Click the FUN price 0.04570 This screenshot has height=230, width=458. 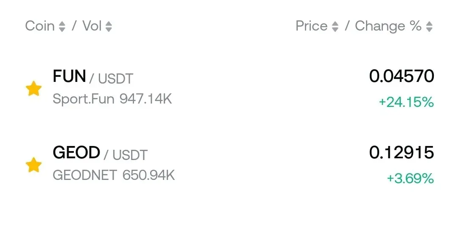(x=402, y=76)
